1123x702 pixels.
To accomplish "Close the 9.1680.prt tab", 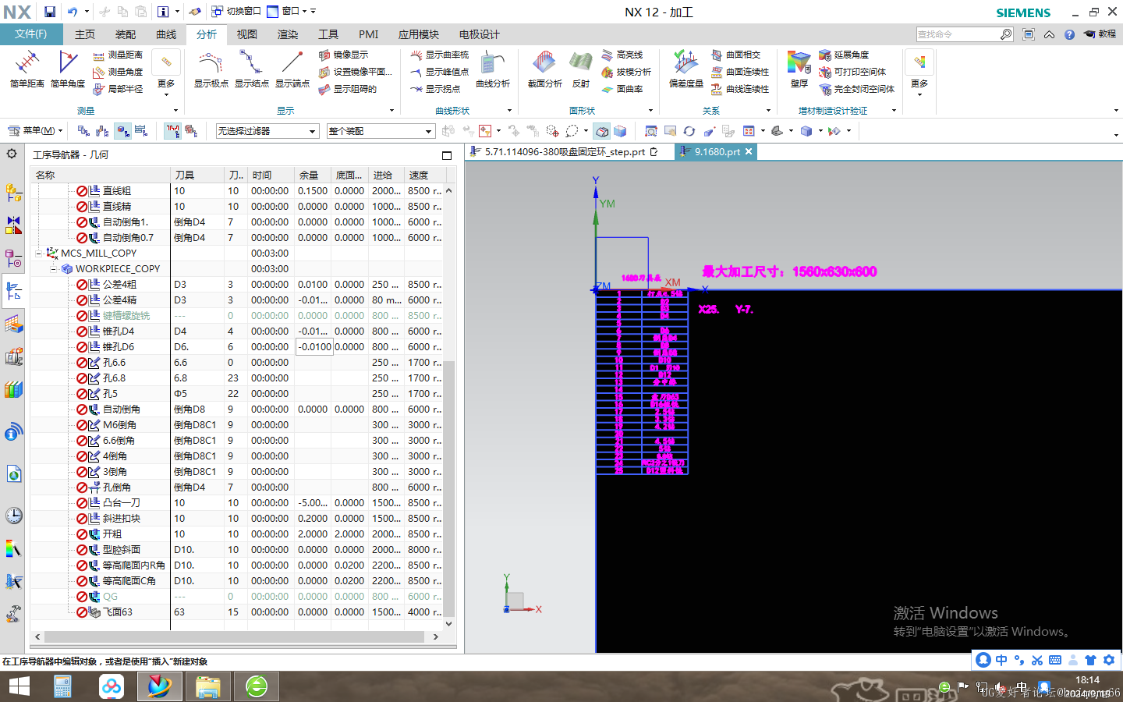I will click(749, 152).
